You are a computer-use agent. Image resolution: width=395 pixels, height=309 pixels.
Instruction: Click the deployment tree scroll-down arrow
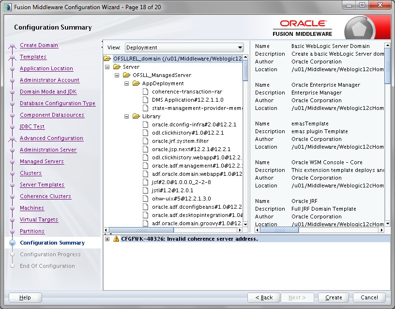(x=245, y=224)
